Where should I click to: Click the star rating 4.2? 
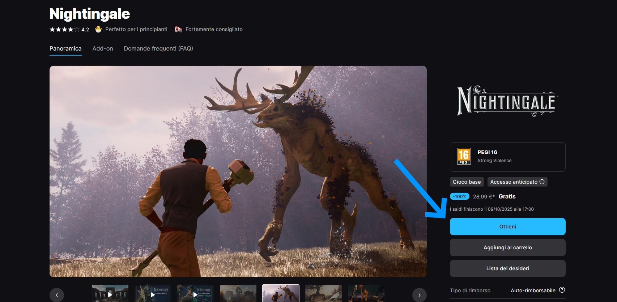coord(69,30)
